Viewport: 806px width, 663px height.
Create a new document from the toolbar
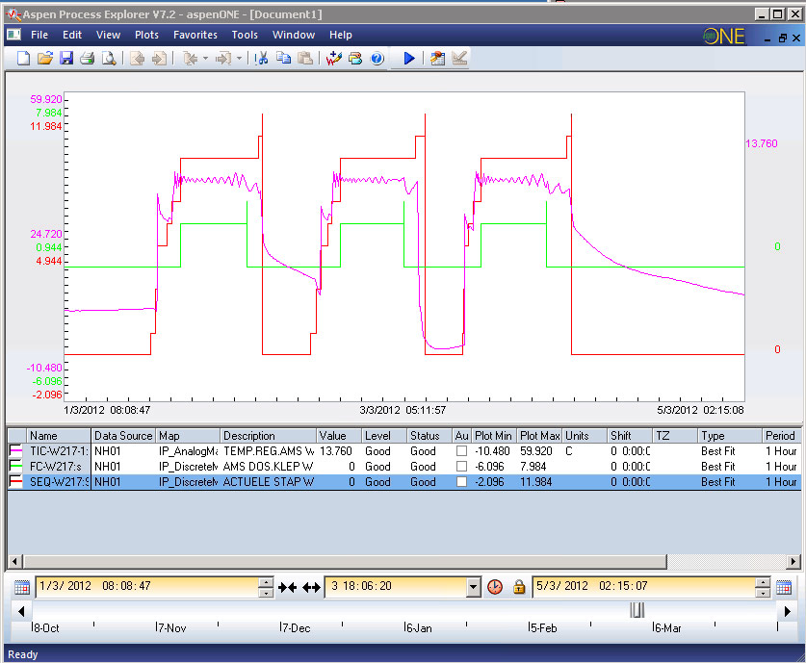(23, 58)
